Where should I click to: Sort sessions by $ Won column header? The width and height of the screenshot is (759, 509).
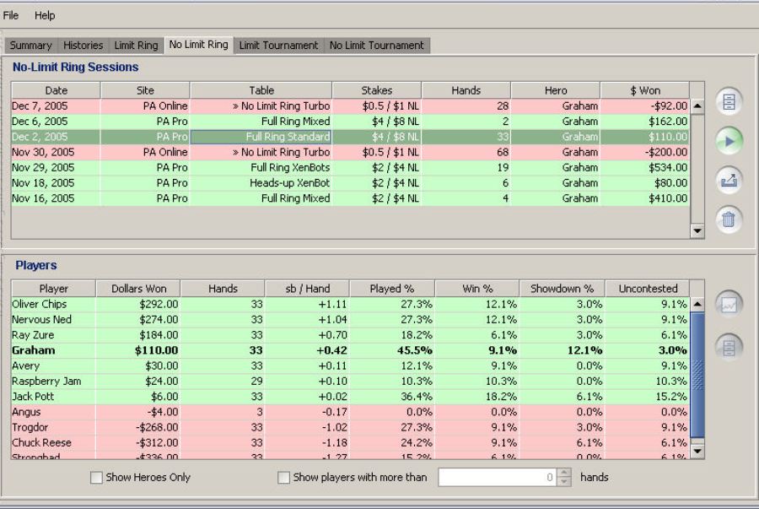(x=644, y=90)
